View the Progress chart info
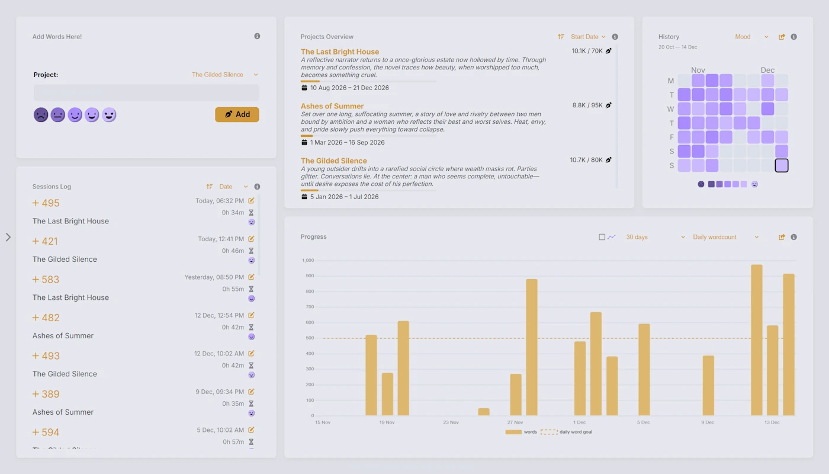The height and width of the screenshot is (474, 829). click(x=793, y=236)
